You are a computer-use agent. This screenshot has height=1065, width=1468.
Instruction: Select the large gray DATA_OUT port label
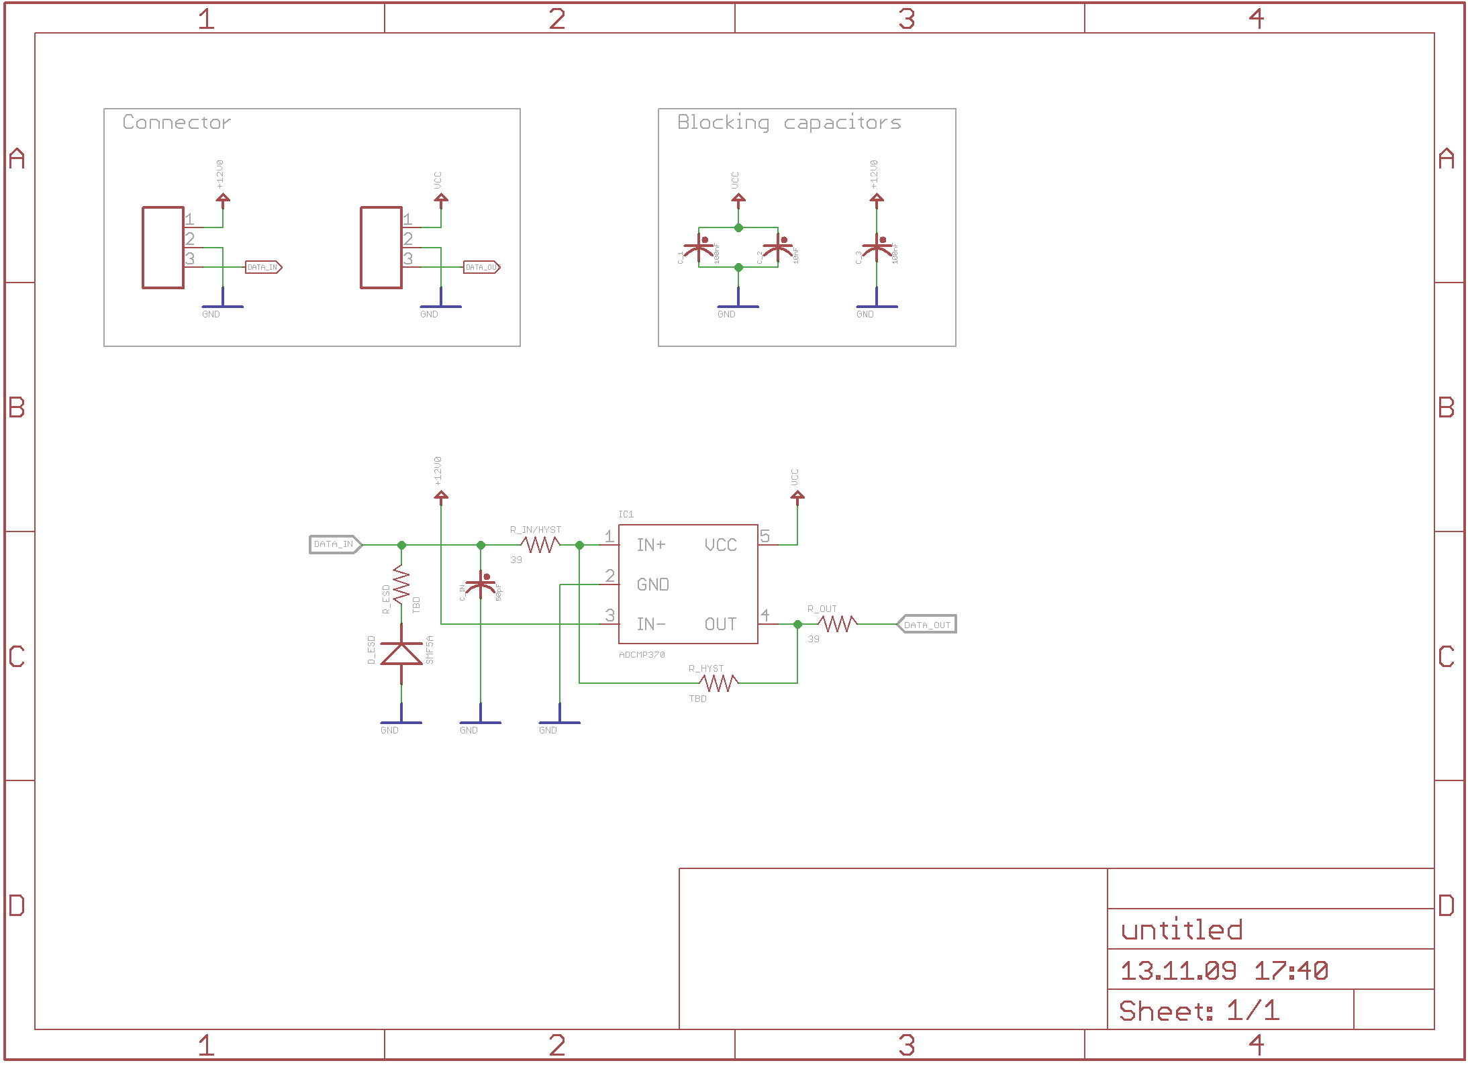pos(927,624)
